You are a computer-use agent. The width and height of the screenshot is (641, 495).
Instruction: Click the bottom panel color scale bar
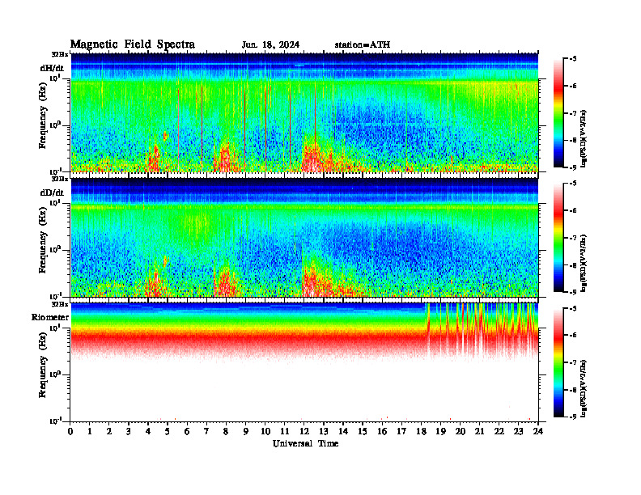(x=558, y=362)
